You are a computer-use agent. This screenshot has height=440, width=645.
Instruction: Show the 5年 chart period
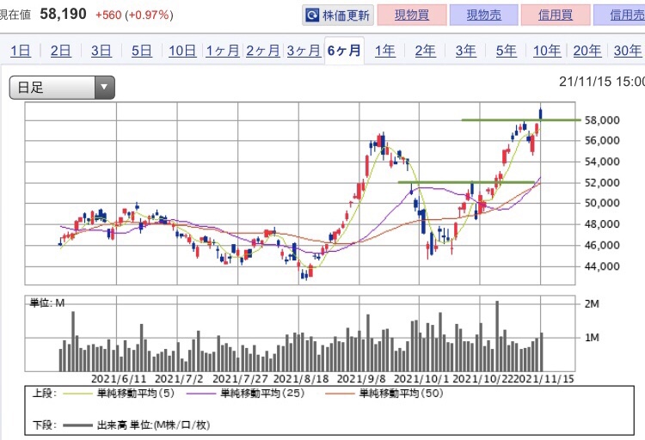(506, 51)
